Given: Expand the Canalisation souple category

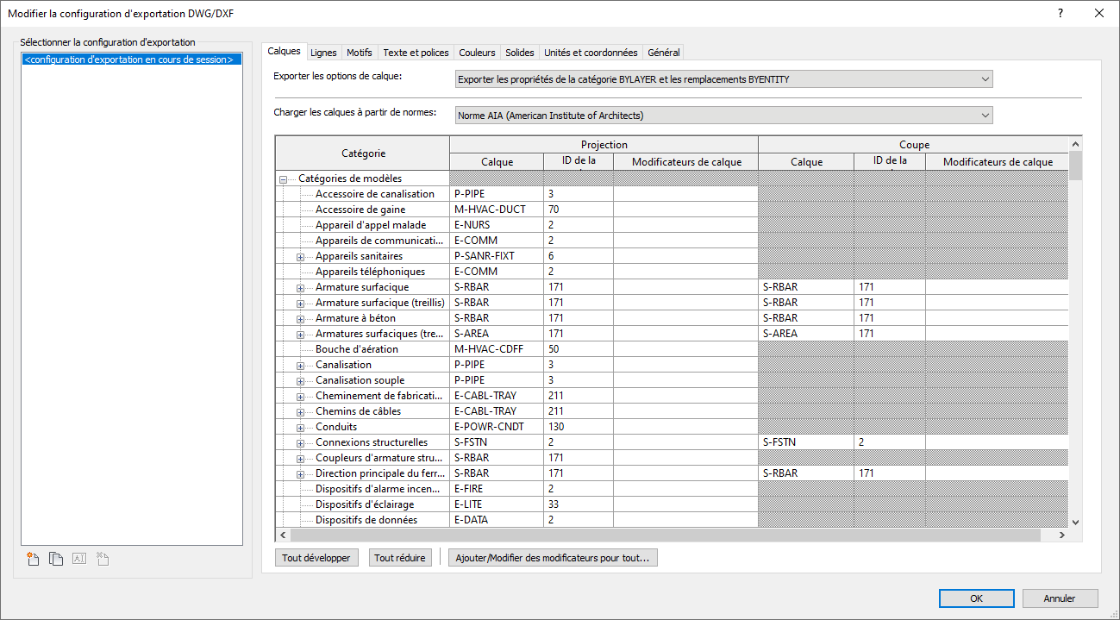Looking at the screenshot, I should pos(301,381).
